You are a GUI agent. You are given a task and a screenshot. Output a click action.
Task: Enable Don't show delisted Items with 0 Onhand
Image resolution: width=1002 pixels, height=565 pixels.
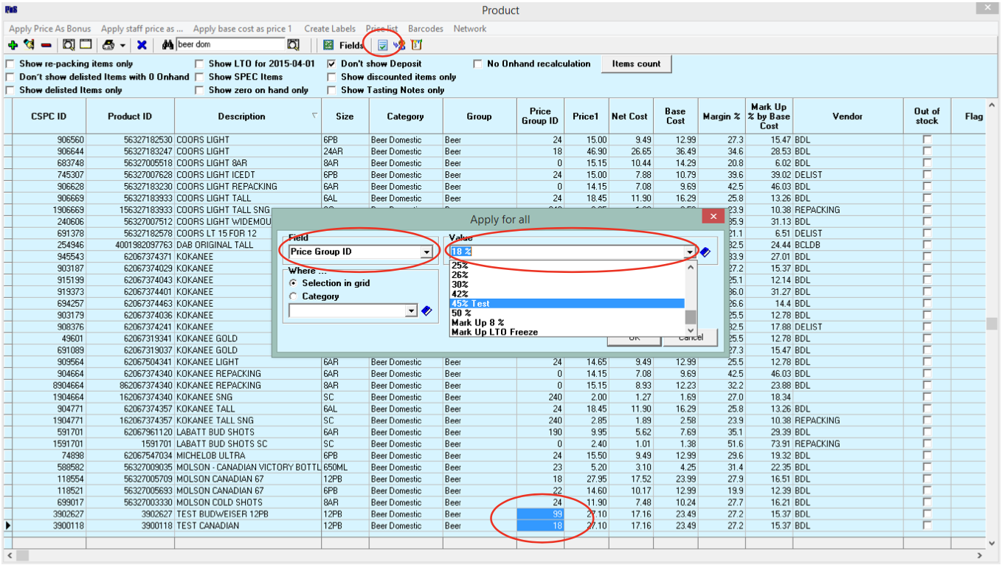point(10,77)
